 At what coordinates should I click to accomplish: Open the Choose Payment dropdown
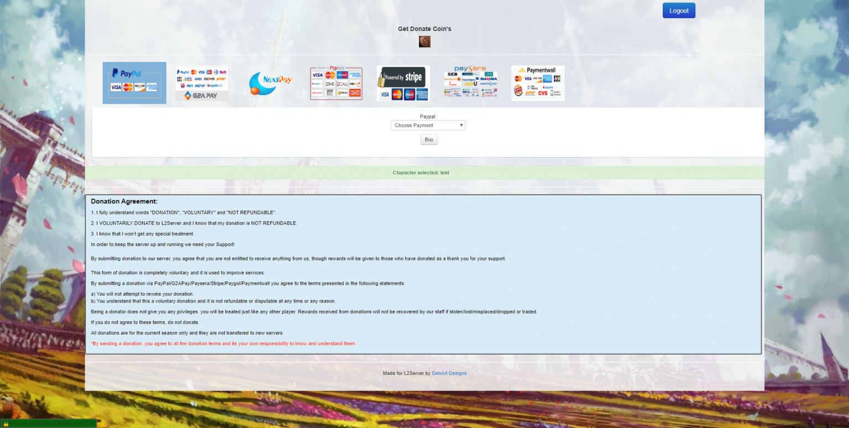tap(428, 126)
